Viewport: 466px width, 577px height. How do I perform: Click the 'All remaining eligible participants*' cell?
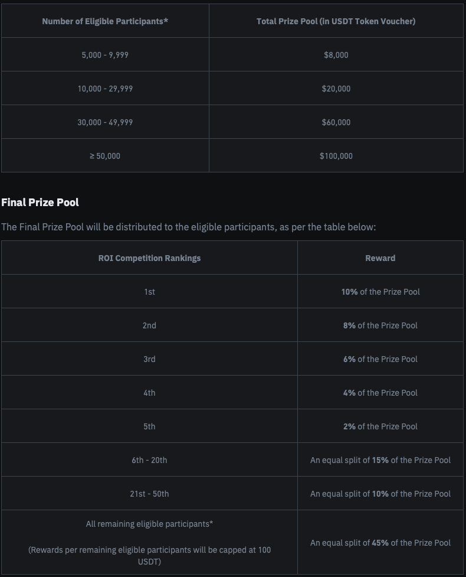click(149, 524)
